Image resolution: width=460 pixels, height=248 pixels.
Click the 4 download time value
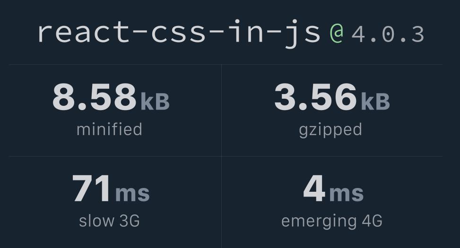pos(314,189)
